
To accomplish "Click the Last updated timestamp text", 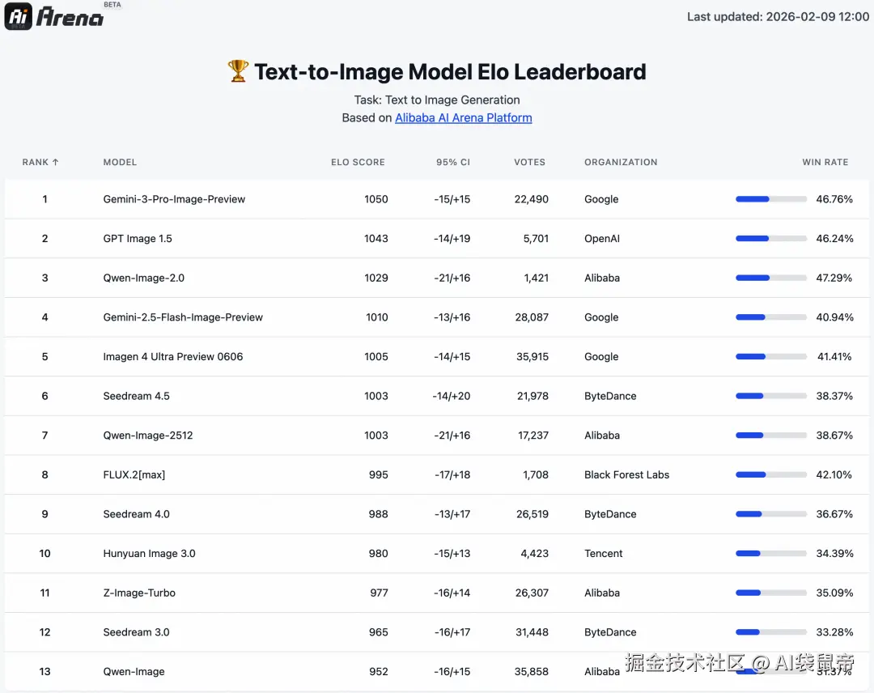I will tap(778, 16).
